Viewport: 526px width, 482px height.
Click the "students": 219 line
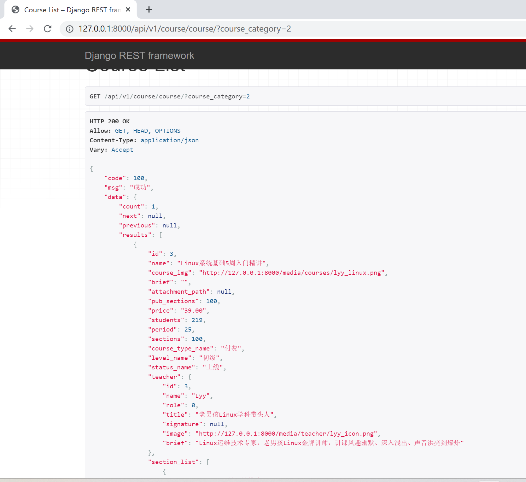[x=177, y=320]
